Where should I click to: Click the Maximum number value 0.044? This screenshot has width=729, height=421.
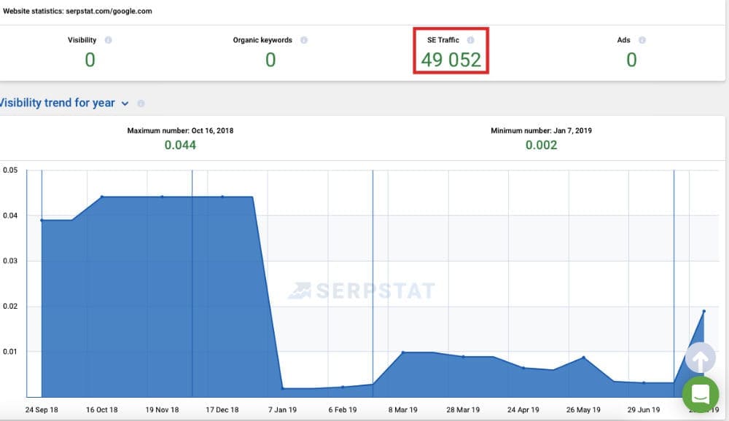(x=180, y=145)
